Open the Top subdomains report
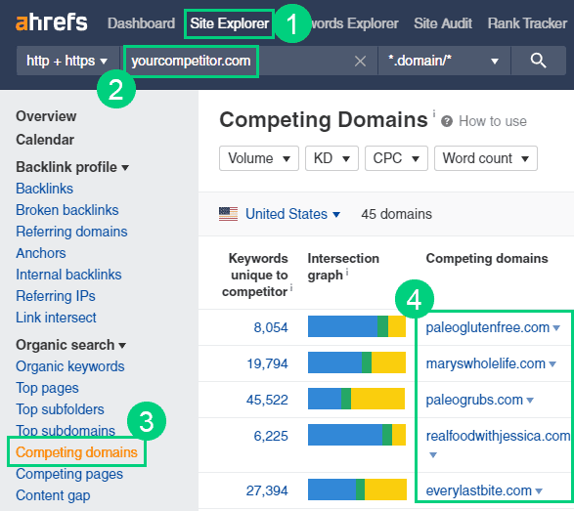This screenshot has width=574, height=511. point(66,431)
